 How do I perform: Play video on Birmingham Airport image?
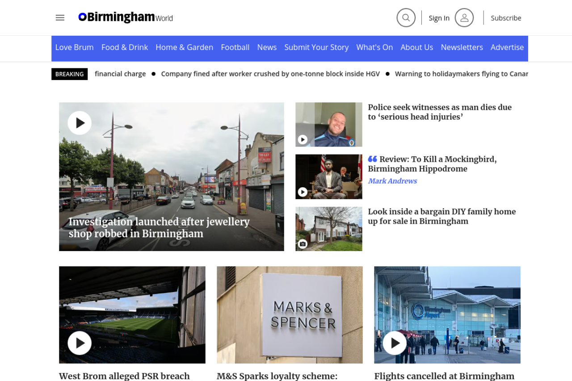(395, 343)
